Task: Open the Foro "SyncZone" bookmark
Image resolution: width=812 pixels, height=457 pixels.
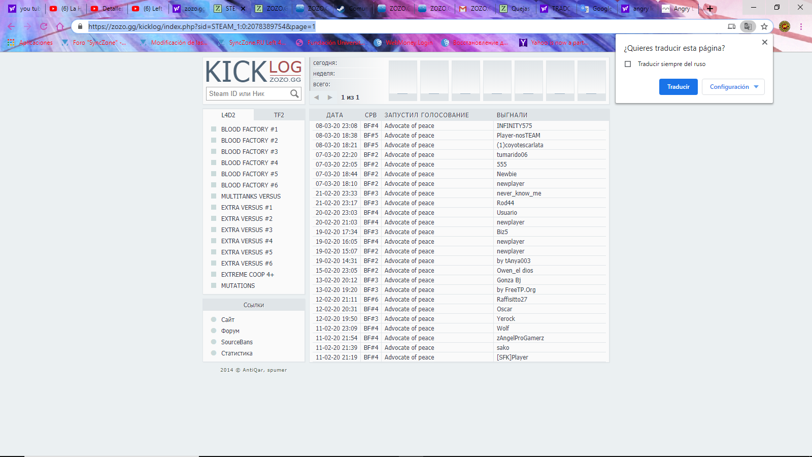Action: (94, 43)
